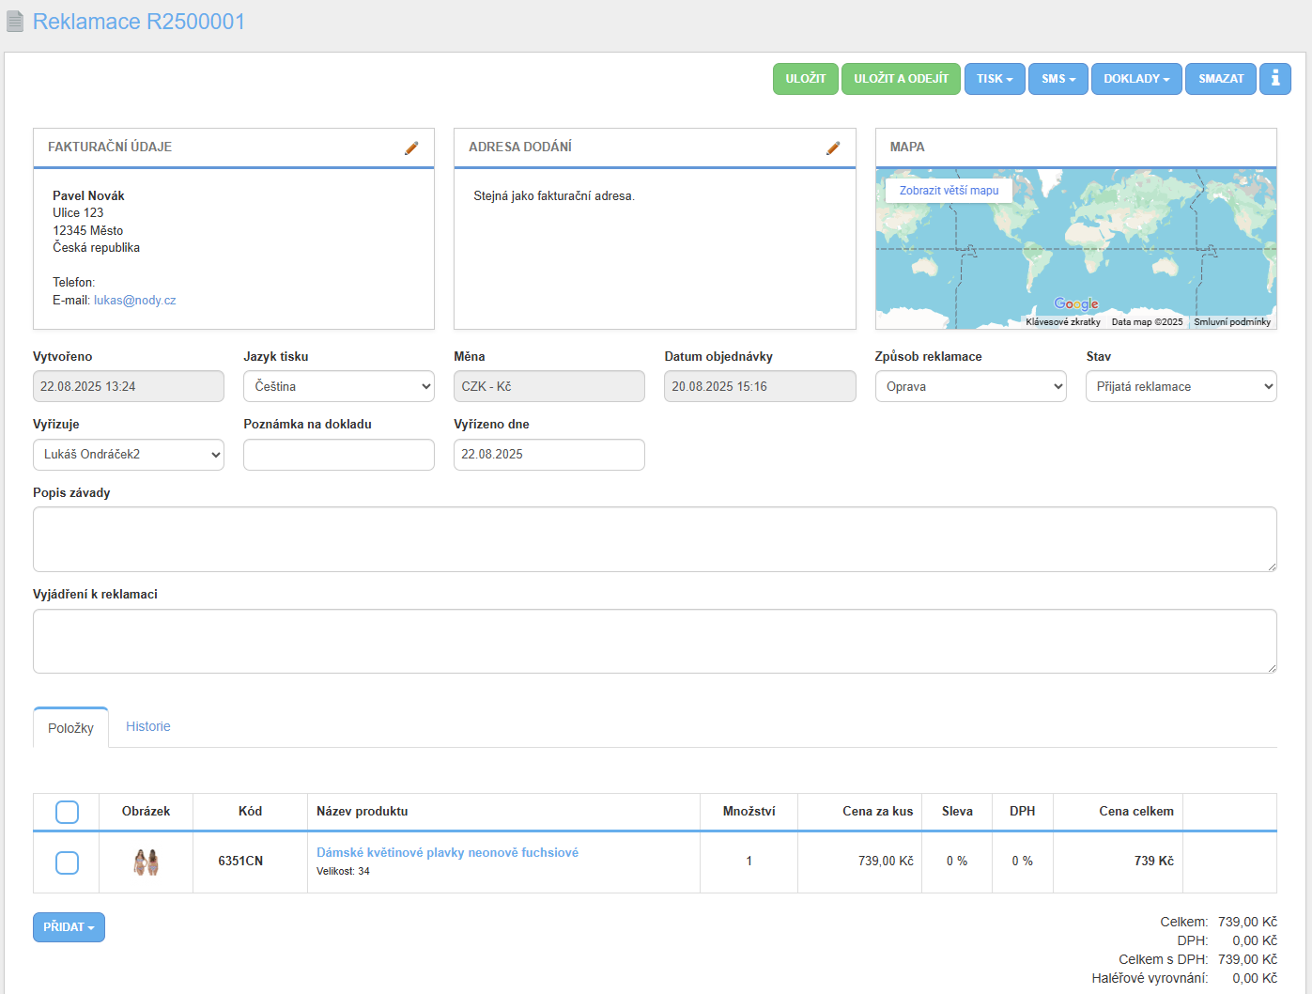Viewport: 1312px width, 994px height.
Task: Open the swimsuit product thumbnail
Action: pos(146,862)
